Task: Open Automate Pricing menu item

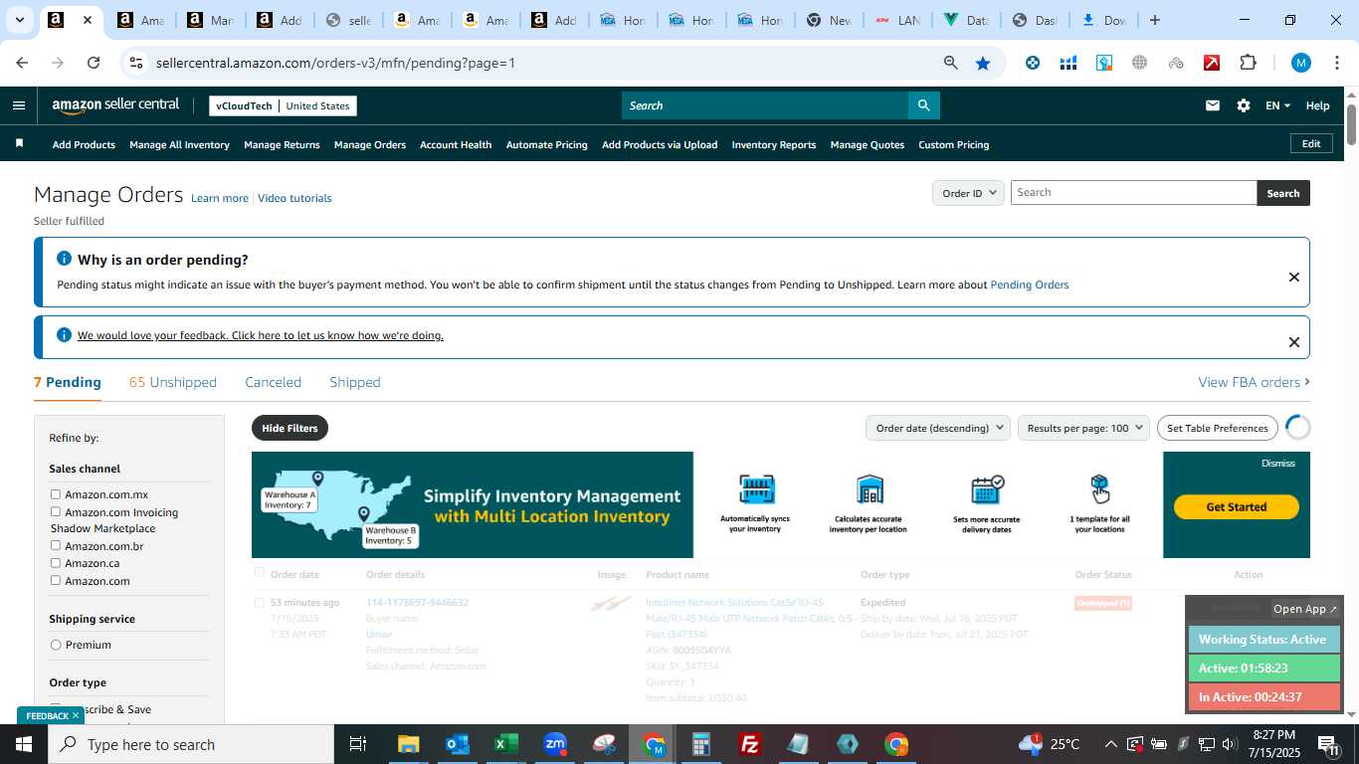Action: [546, 144]
